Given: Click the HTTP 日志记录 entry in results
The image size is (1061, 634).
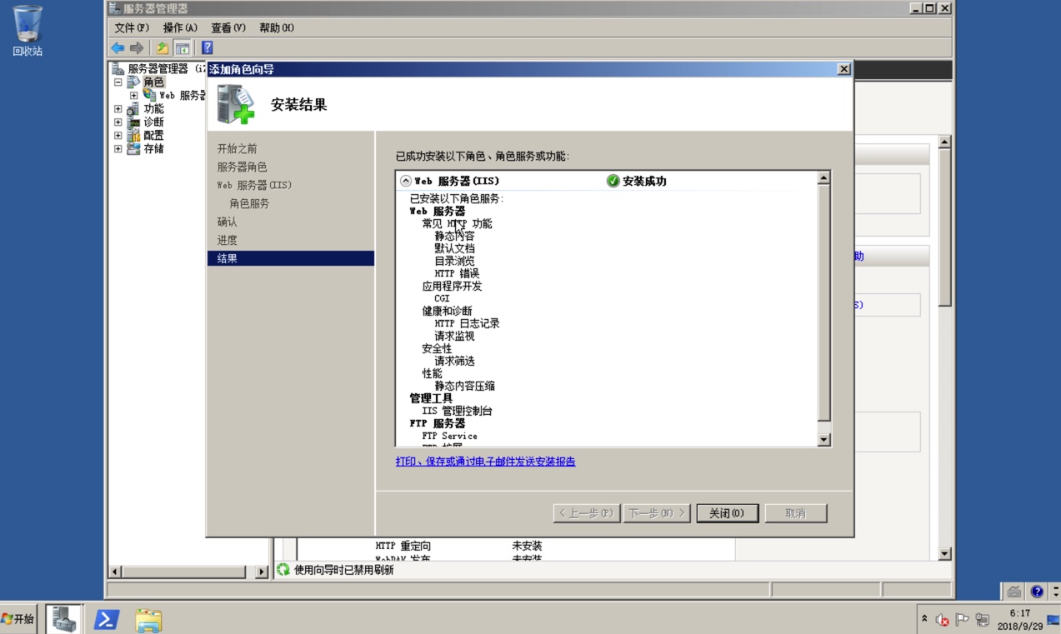Looking at the screenshot, I should point(467,323).
